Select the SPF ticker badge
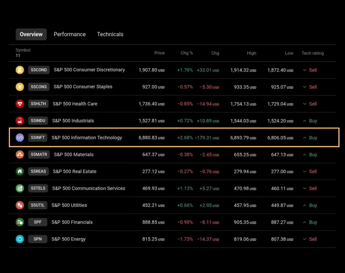This screenshot has width=345, height=273. click(38, 222)
